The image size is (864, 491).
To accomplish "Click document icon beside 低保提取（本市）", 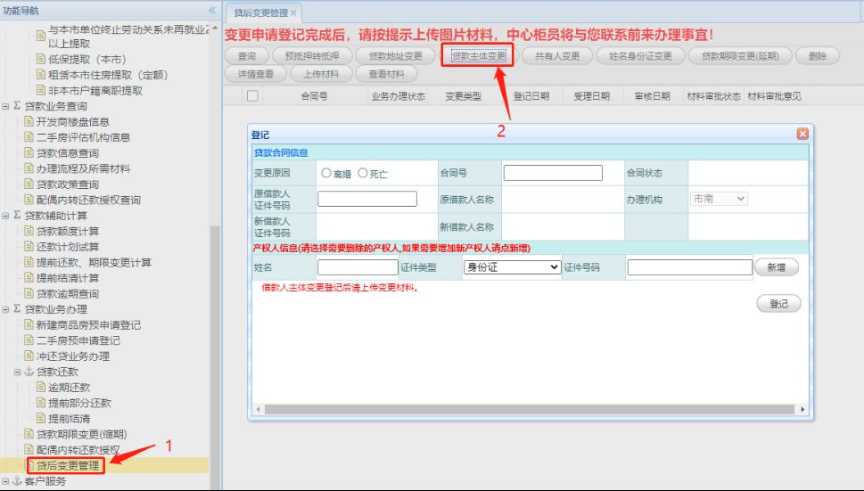I will click(41, 59).
